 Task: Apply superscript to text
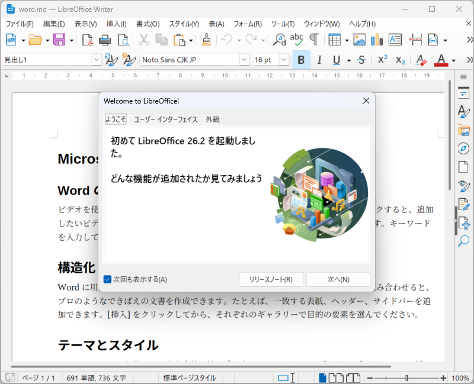click(x=381, y=60)
